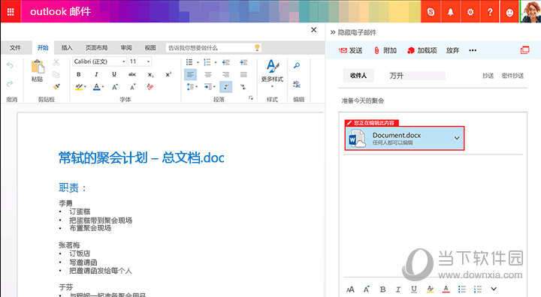The width and height of the screenshot is (541, 297).
Task: Hide the email pane (隐藏电子邮件)
Action: click(353, 32)
